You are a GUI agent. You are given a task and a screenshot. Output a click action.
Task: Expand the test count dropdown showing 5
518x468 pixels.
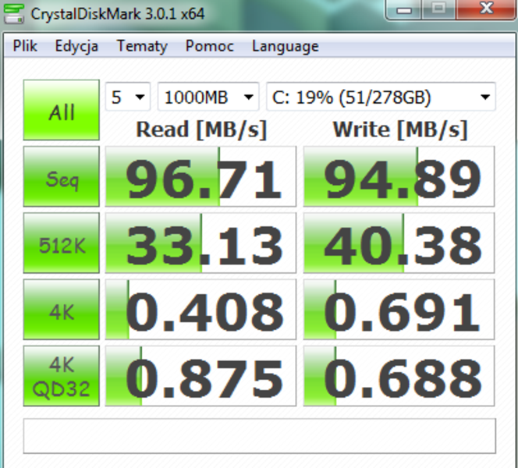pyautogui.click(x=128, y=97)
